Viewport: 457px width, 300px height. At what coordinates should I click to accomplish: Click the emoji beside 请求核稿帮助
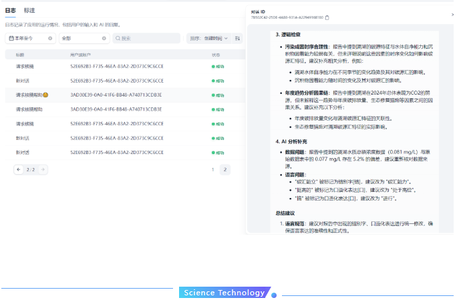45,95
